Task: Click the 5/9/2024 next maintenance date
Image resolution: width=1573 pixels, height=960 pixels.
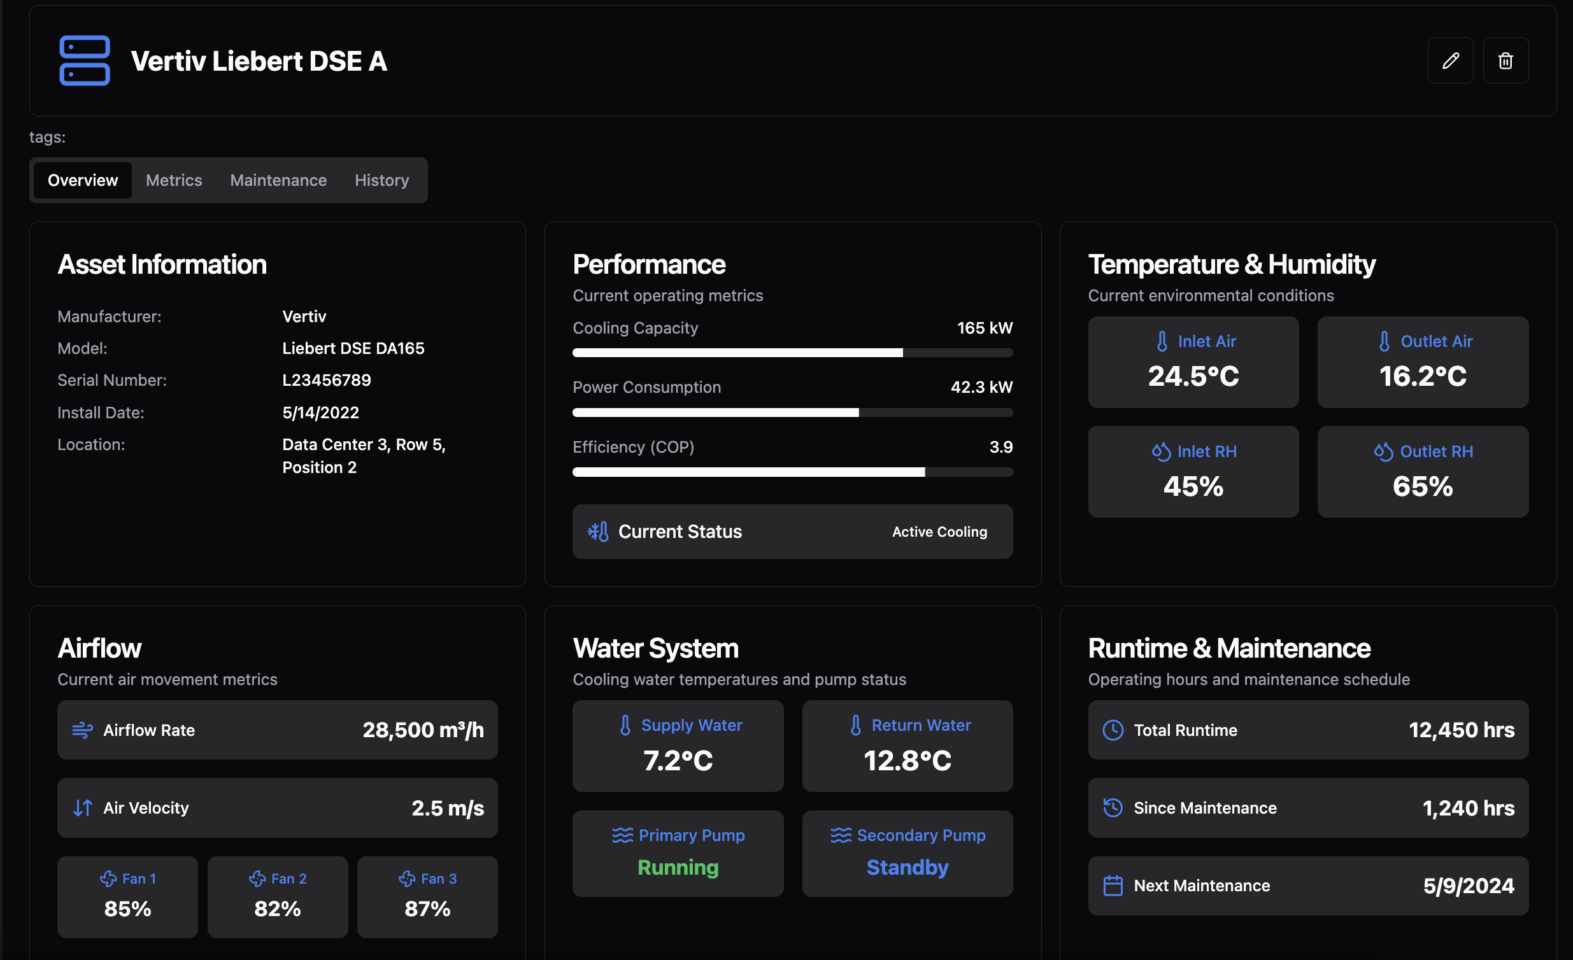Action: pyautogui.click(x=1469, y=886)
